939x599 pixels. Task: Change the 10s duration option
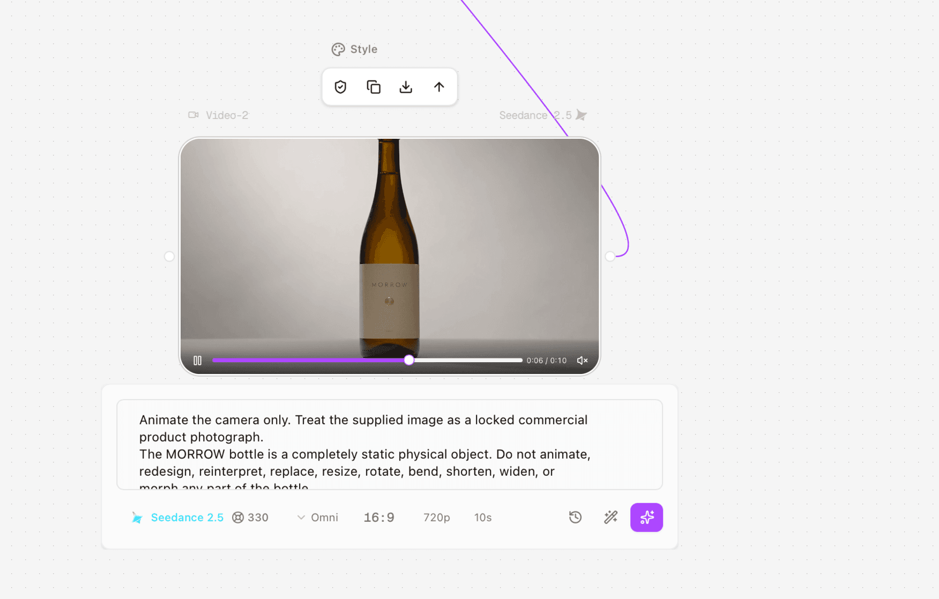[483, 518]
